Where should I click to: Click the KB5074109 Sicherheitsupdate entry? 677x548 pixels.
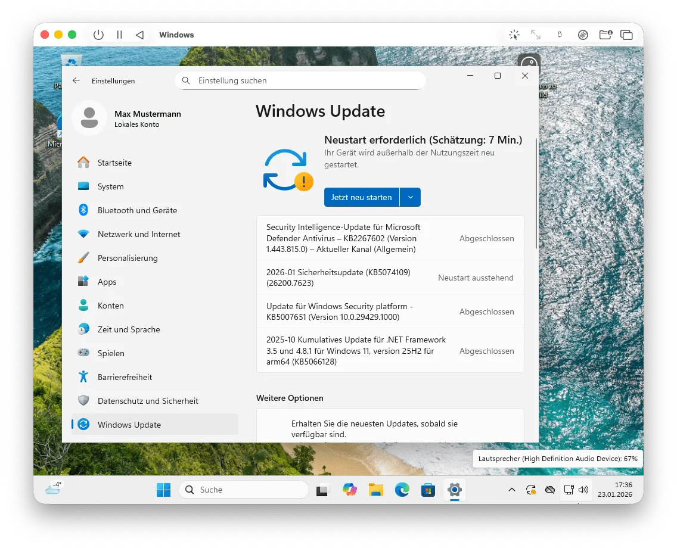[x=390, y=278]
